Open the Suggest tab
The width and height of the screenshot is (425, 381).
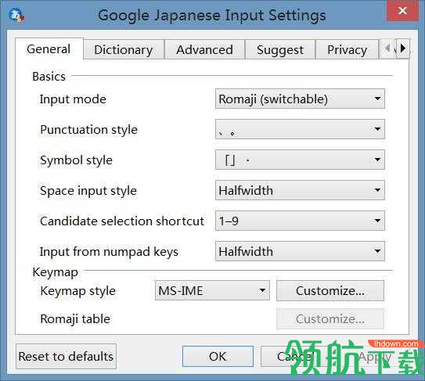280,50
